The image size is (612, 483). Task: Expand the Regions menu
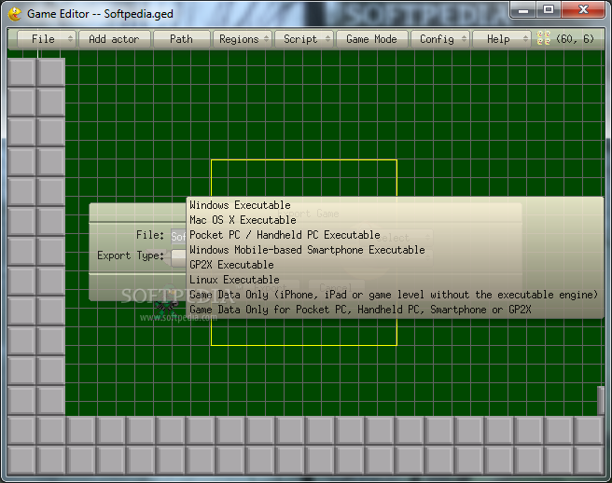[242, 39]
